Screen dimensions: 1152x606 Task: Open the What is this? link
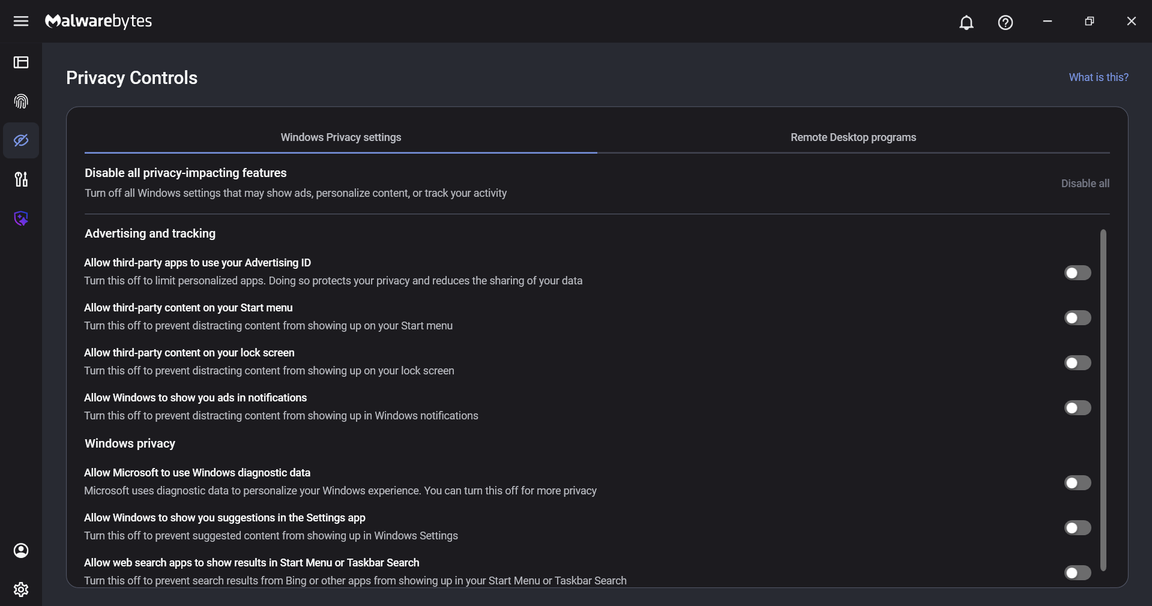click(1099, 77)
